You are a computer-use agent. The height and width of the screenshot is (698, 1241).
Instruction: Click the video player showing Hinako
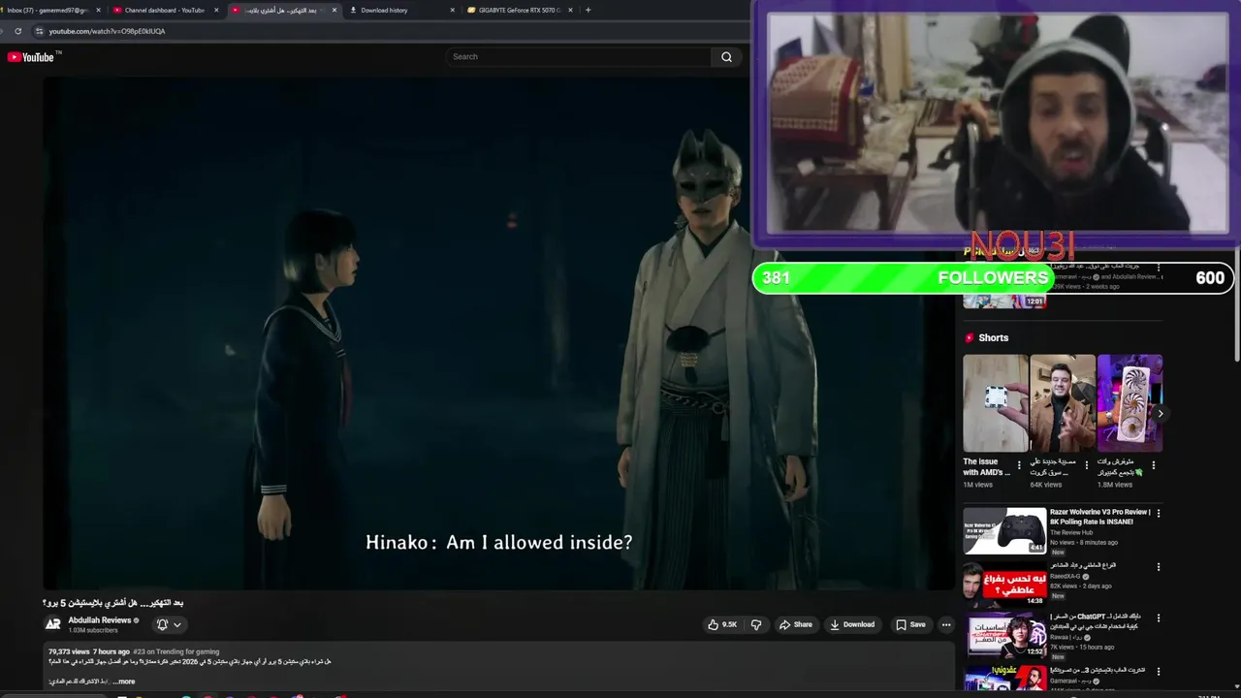coord(498,333)
